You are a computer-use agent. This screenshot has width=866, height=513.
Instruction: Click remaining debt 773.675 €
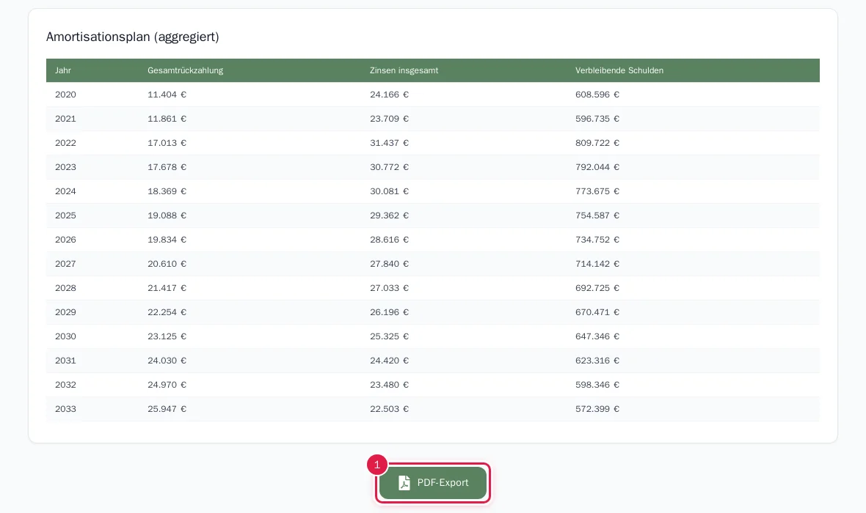click(x=597, y=191)
